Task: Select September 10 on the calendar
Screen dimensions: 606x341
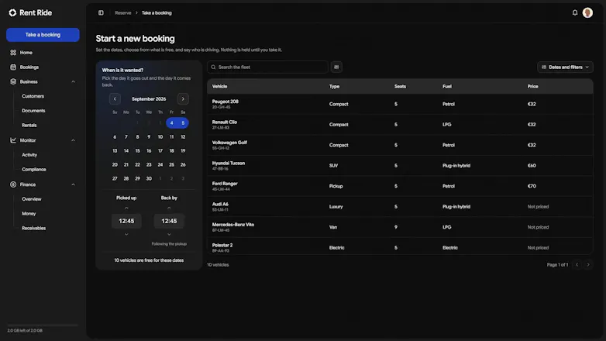Action: point(160,137)
